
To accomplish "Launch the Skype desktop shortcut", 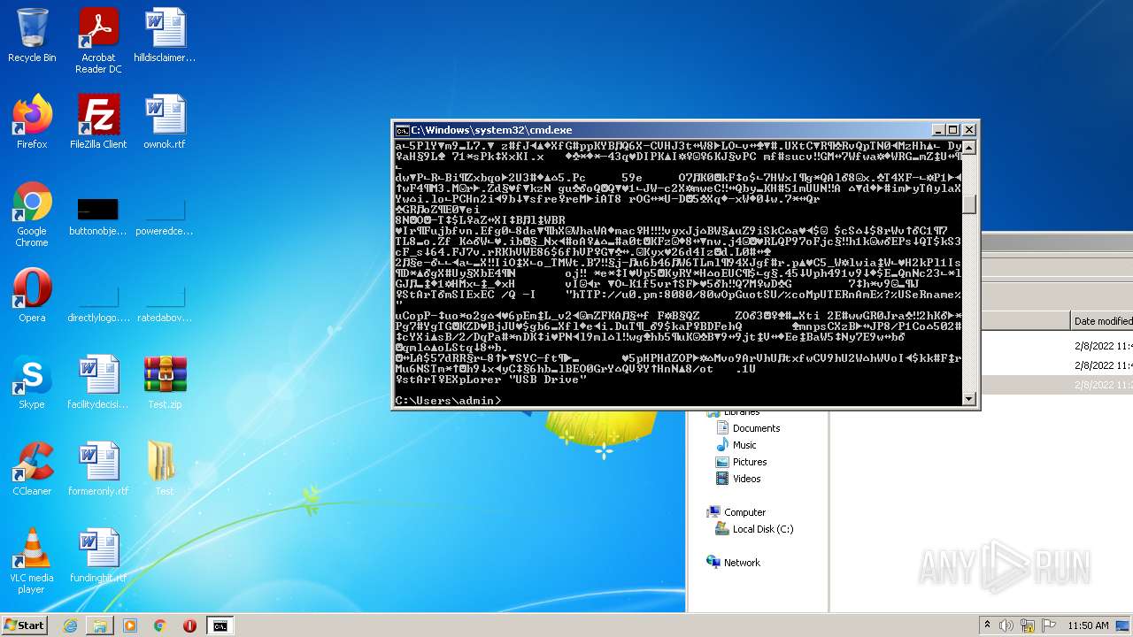I will pos(32,382).
